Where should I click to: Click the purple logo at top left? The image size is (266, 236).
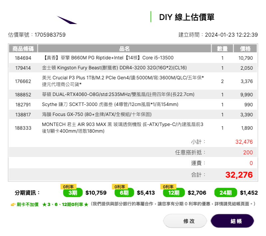tap(67, 20)
